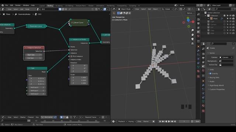Image resolution: width=236 pixels, height=132 pixels.
Task: Open the Render menu
Action: 18,5
